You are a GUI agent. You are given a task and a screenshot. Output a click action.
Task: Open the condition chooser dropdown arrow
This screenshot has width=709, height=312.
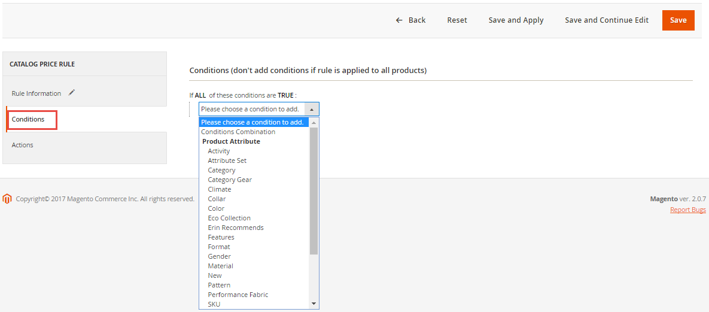coord(312,110)
